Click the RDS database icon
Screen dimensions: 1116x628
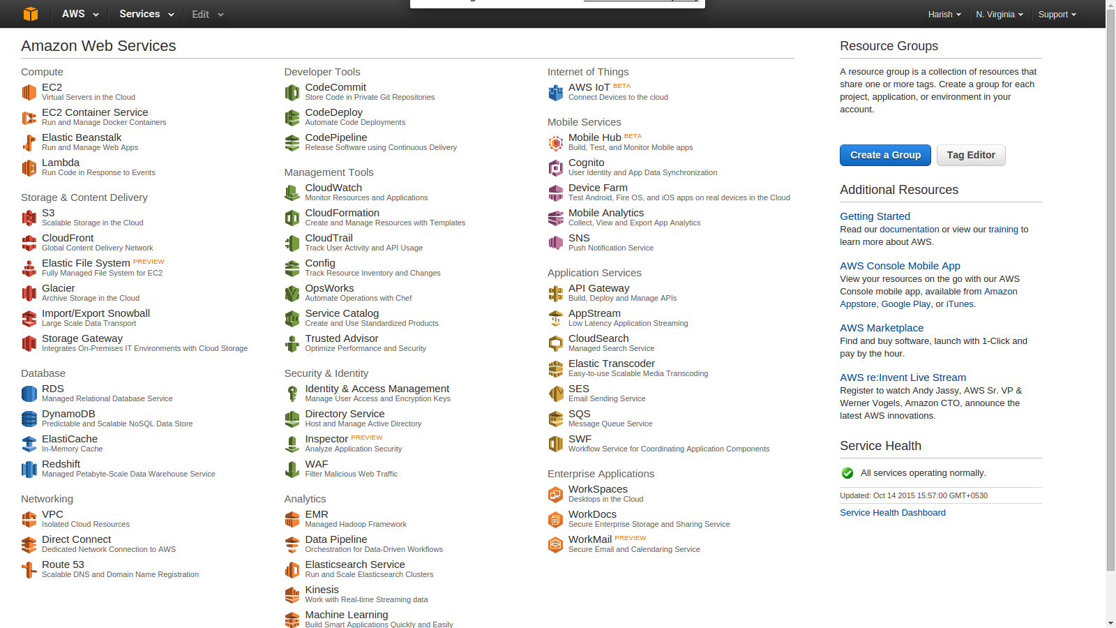(x=29, y=394)
